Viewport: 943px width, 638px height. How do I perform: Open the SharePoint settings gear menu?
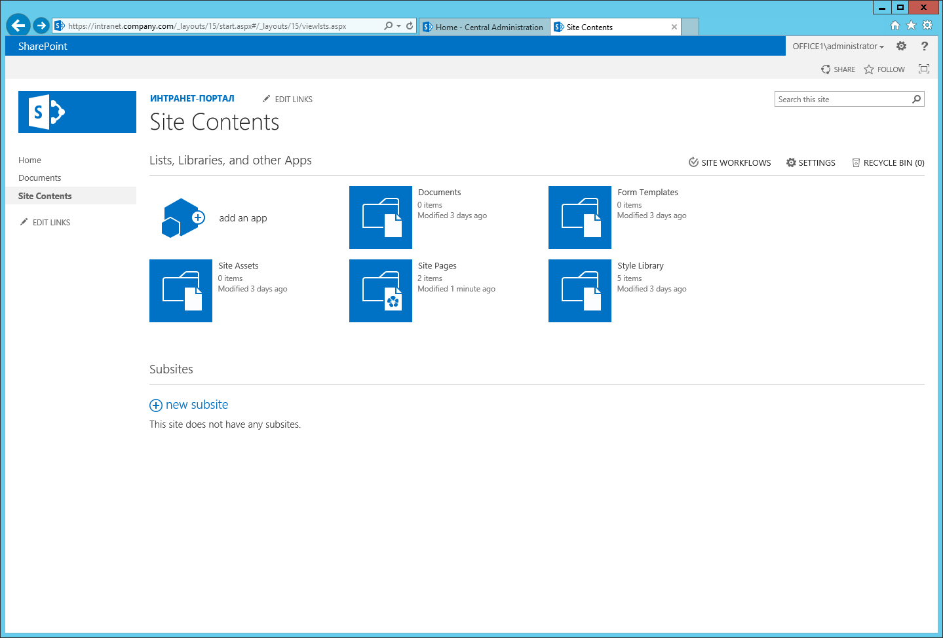902,46
